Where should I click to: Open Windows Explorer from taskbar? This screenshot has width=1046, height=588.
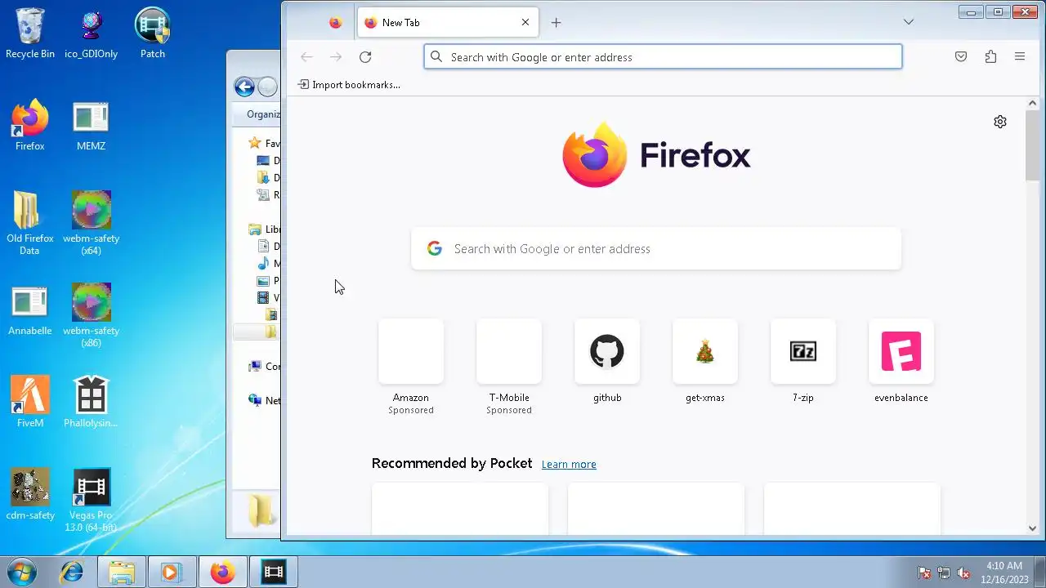pyautogui.click(x=121, y=572)
